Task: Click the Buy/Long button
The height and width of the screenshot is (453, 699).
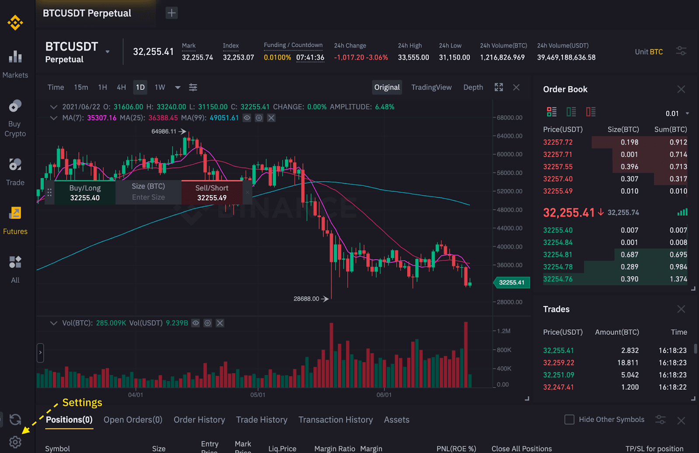Action: [85, 192]
